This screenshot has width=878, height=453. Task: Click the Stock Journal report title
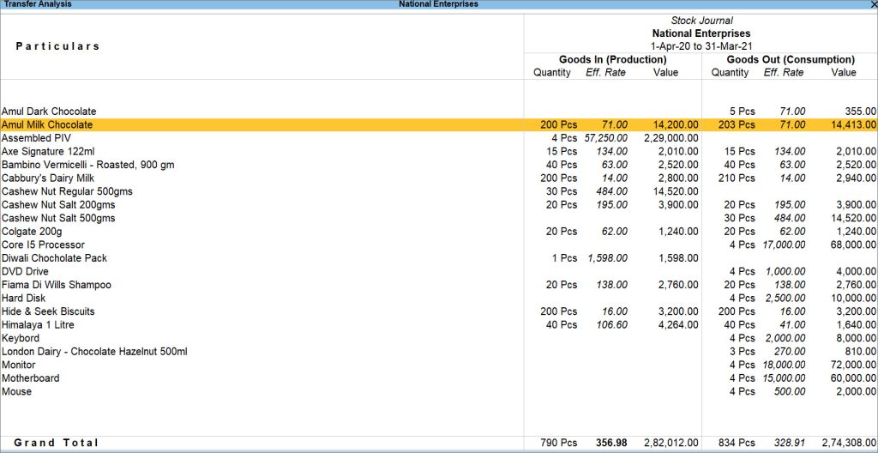[x=701, y=21]
